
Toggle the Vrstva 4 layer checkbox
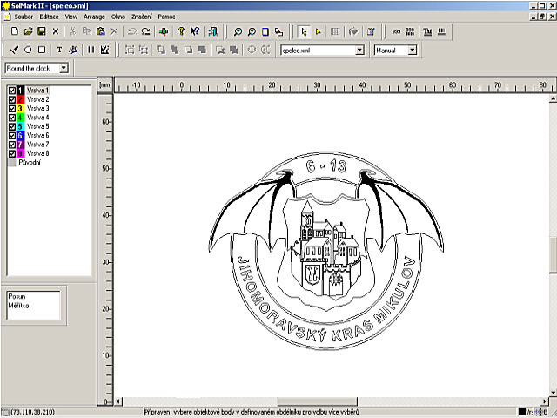[x=11, y=118]
